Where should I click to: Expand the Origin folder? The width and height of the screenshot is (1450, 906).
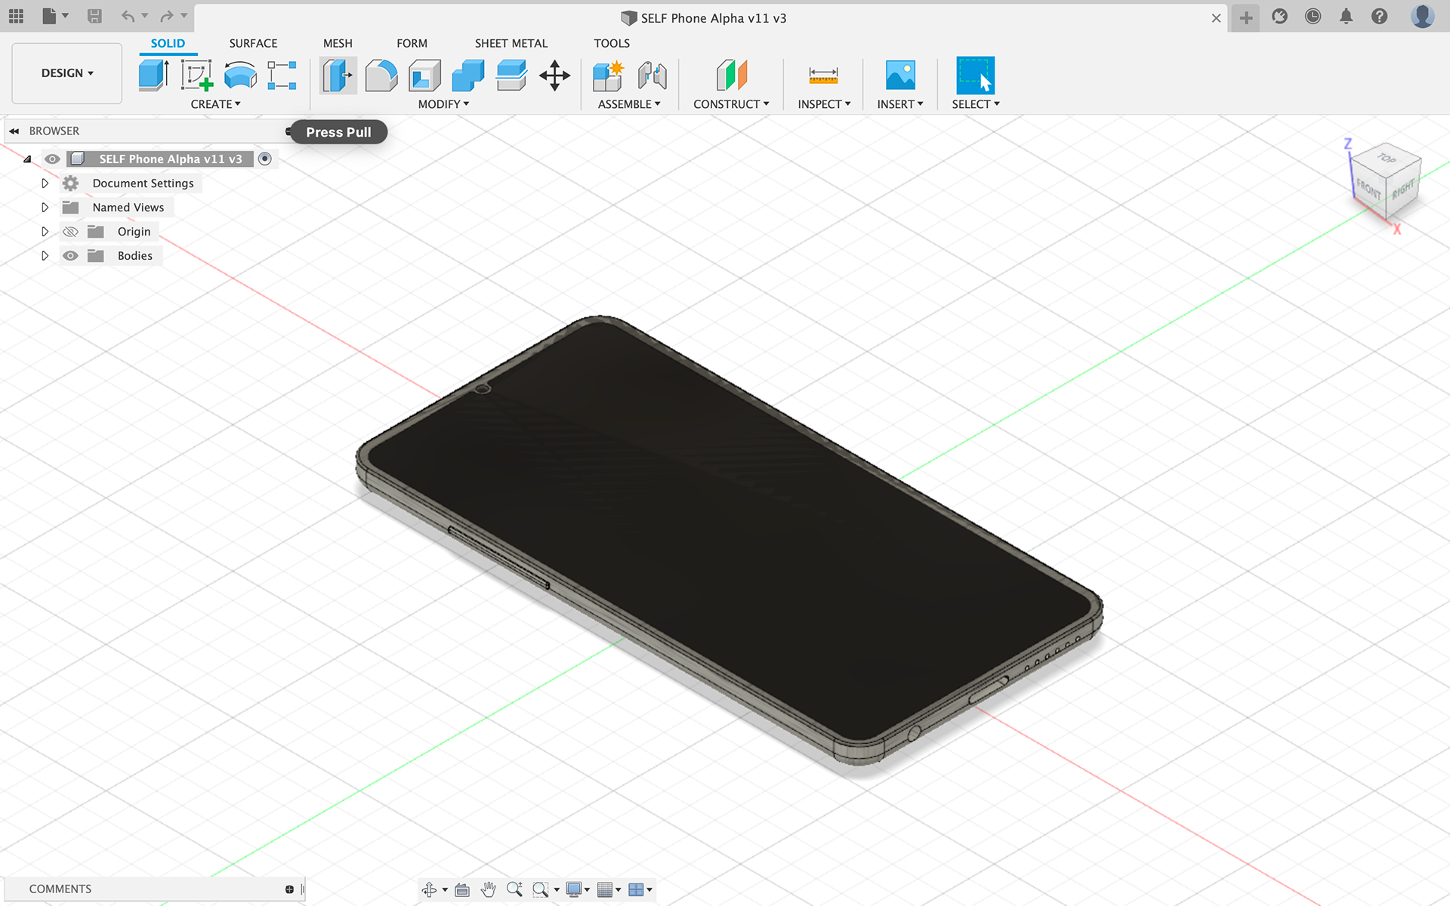coord(45,231)
